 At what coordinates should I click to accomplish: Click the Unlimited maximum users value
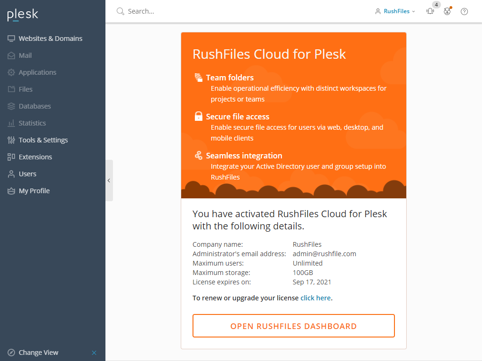tap(307, 263)
